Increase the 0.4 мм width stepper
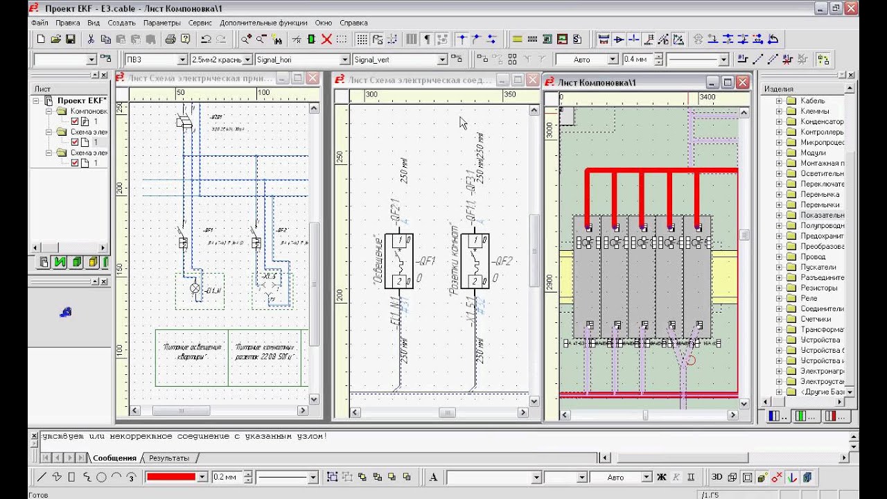The height and width of the screenshot is (499, 887). [x=658, y=56]
